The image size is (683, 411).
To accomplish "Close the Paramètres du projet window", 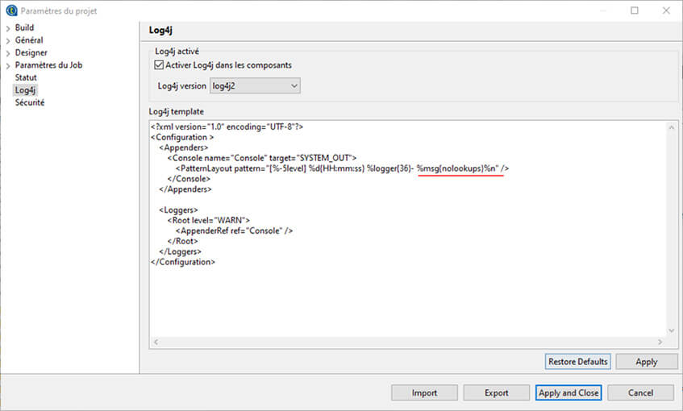I will point(666,10).
